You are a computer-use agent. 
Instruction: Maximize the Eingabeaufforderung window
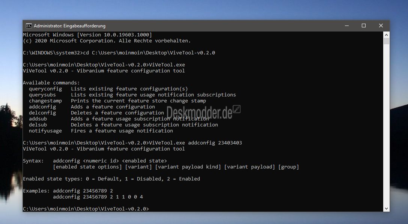[x=364, y=26]
